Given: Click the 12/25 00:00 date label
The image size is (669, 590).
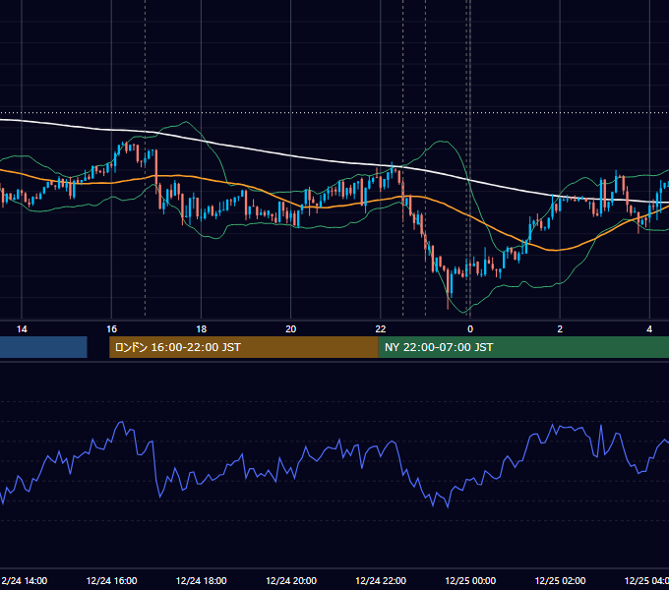Looking at the screenshot, I should [x=470, y=581].
